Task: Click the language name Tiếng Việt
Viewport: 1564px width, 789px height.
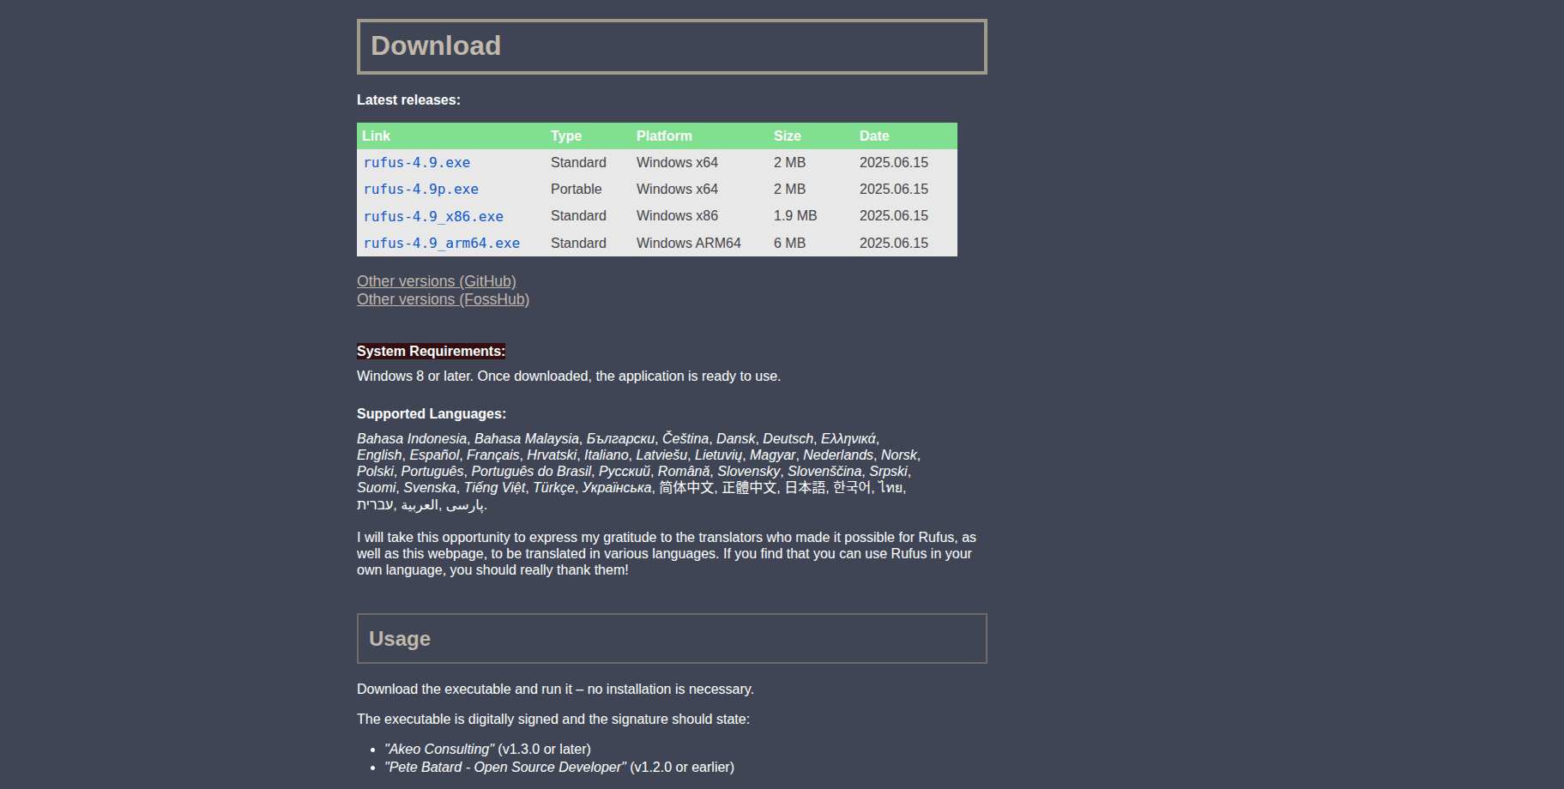Action: click(x=494, y=487)
